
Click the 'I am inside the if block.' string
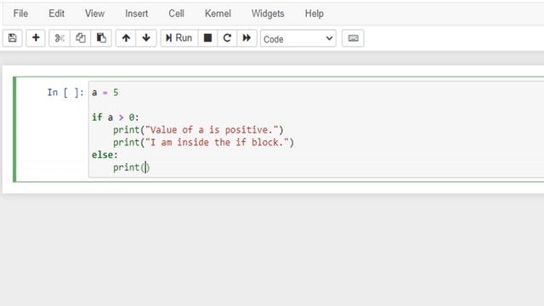(218, 142)
